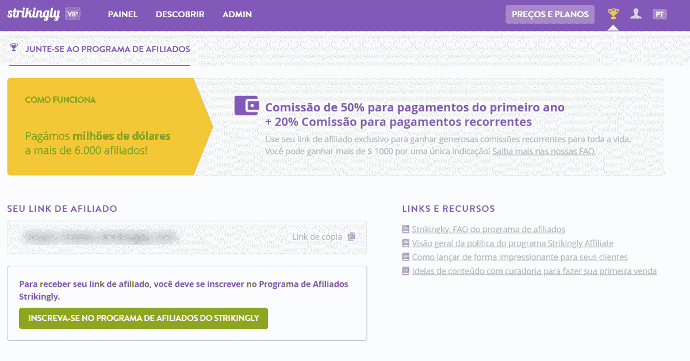Click the Para receber seu link de afiliado notice
This screenshot has width=690, height=361.
coord(183,290)
